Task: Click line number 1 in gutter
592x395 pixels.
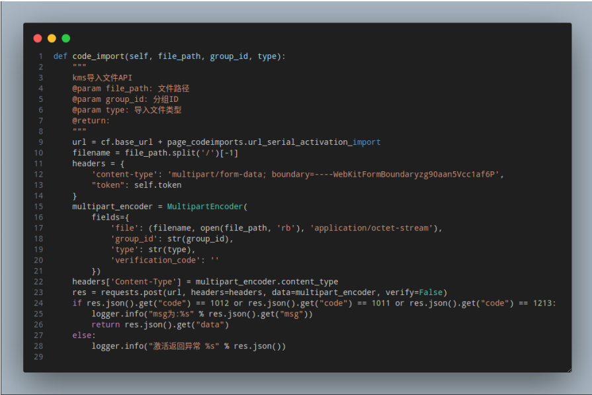Action: click(x=40, y=56)
